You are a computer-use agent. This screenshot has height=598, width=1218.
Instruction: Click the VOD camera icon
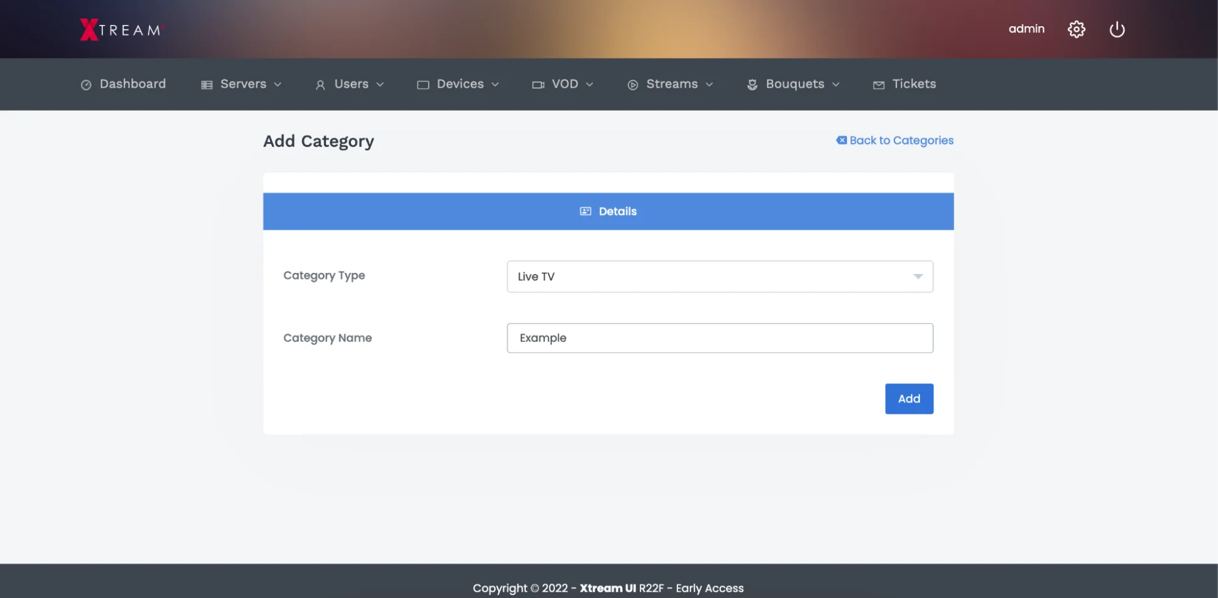[x=538, y=85]
